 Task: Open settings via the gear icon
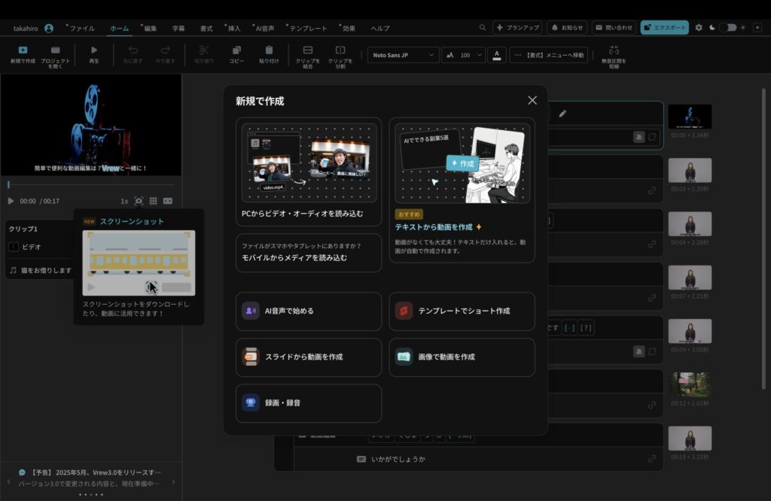pyautogui.click(x=699, y=28)
